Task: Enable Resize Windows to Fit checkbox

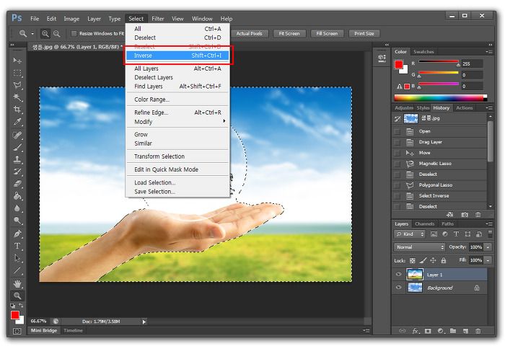Action: point(74,33)
